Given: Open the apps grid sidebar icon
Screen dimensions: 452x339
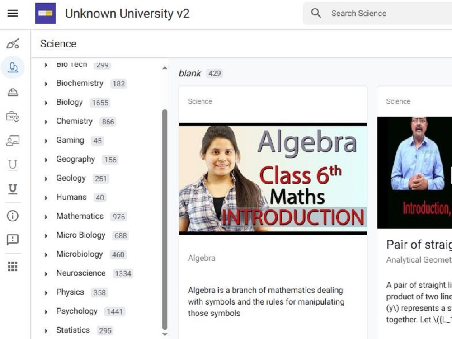Looking at the screenshot, I should click(x=13, y=266).
